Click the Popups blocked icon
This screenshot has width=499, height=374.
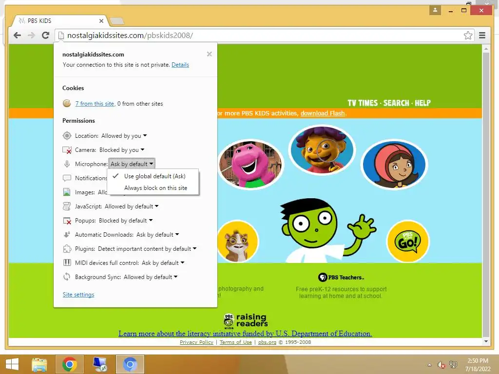tap(67, 221)
